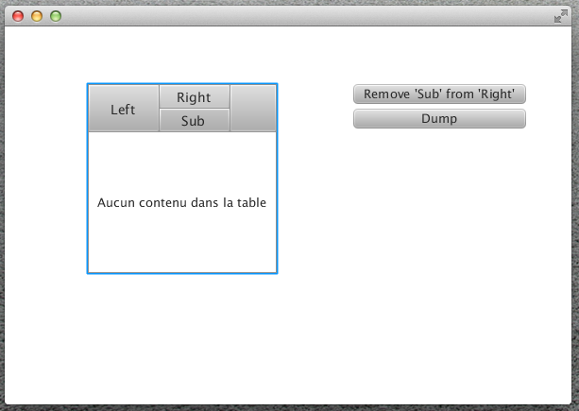Screen dimensions: 579x411
Task: Click the 'Right' column header
Action: pos(194,97)
